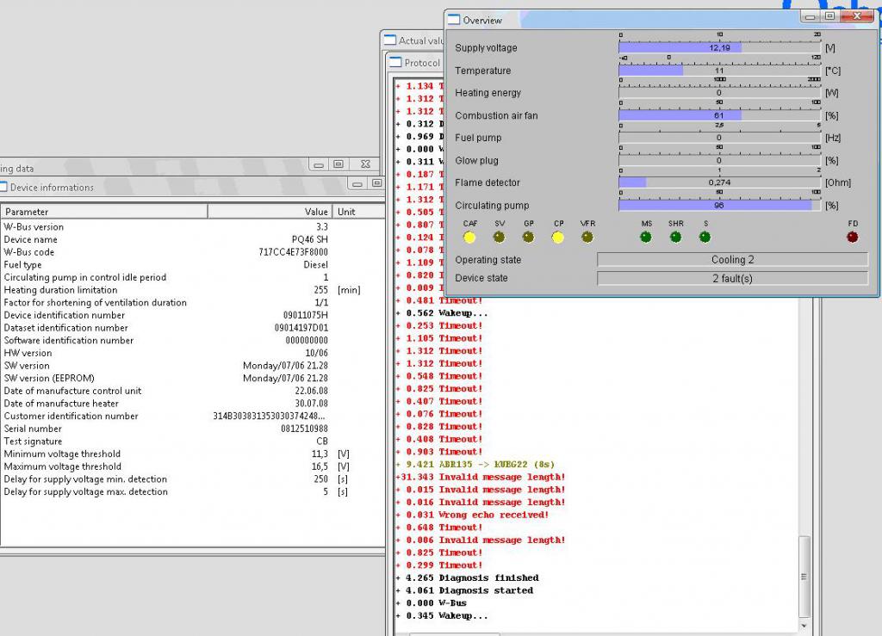Click the CP status indicator light

pos(558,238)
